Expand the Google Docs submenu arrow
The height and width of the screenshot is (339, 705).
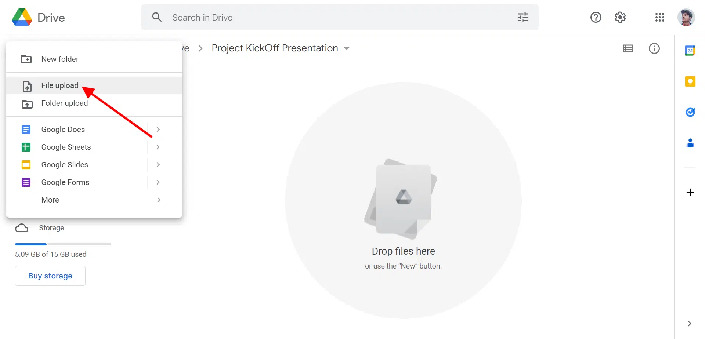click(x=158, y=130)
